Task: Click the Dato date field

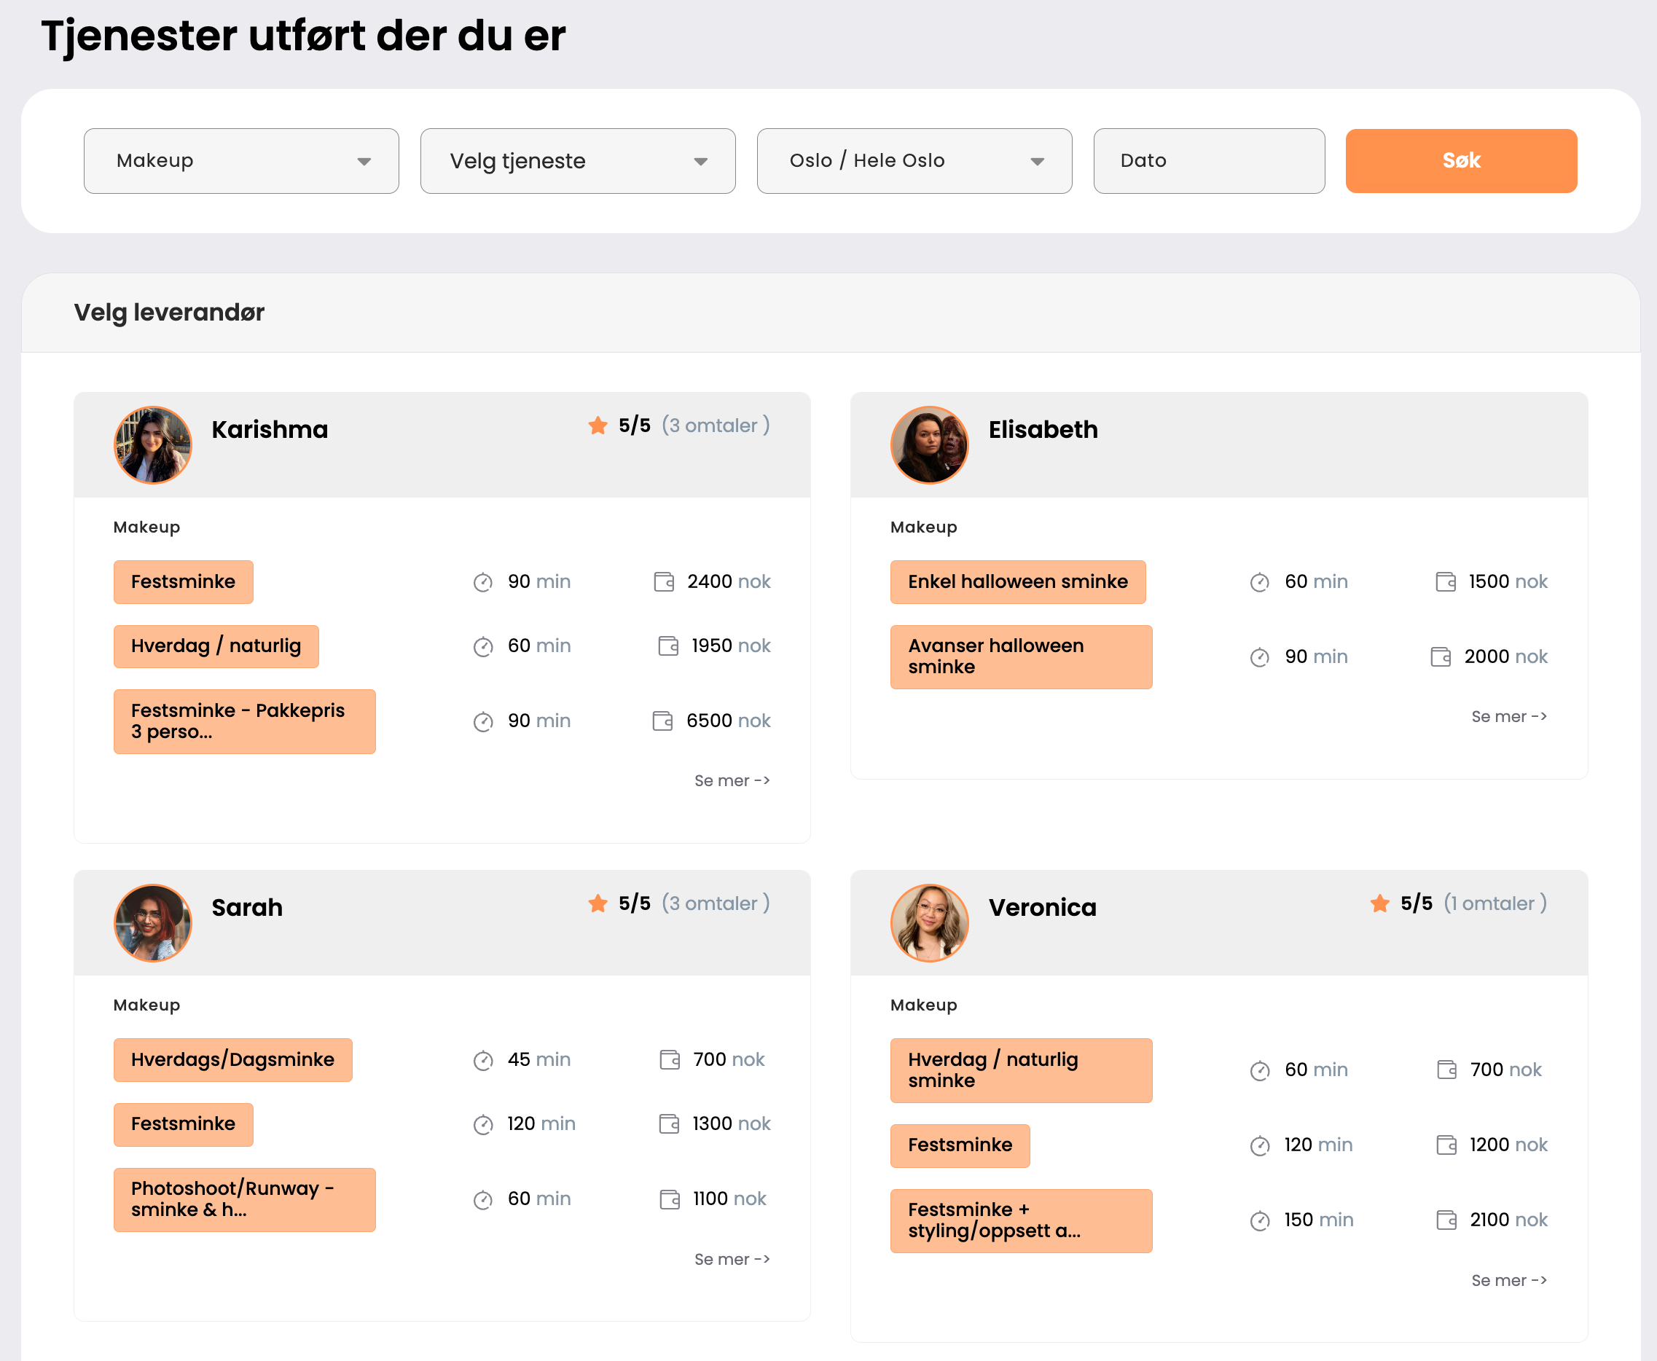Action: (x=1208, y=161)
